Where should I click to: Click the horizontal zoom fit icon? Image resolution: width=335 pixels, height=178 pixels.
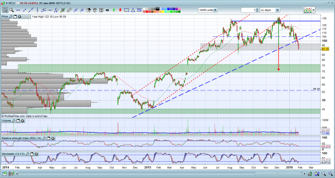pyautogui.click(x=317, y=174)
